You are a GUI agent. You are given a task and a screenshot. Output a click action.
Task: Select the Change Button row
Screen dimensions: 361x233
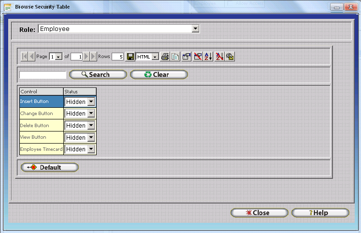(41, 114)
